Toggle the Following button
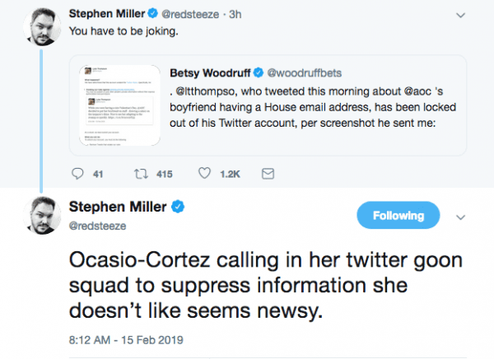Viewport: 494px width, 359px height. [398, 216]
